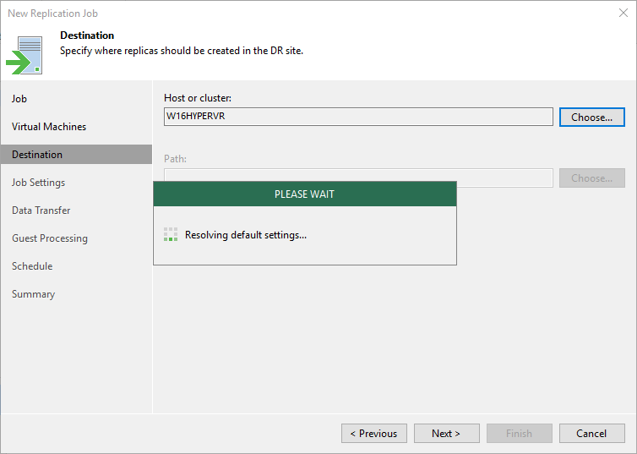Click the Host or cluster input field
Viewport: 637px width, 454px height.
tap(358, 117)
